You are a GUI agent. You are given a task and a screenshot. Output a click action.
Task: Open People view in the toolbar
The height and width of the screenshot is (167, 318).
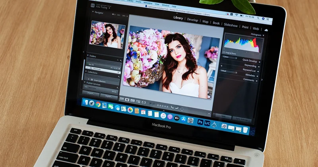pos(143,102)
